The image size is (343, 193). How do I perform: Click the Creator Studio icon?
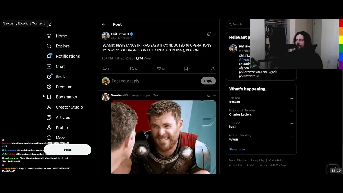pos(49,107)
